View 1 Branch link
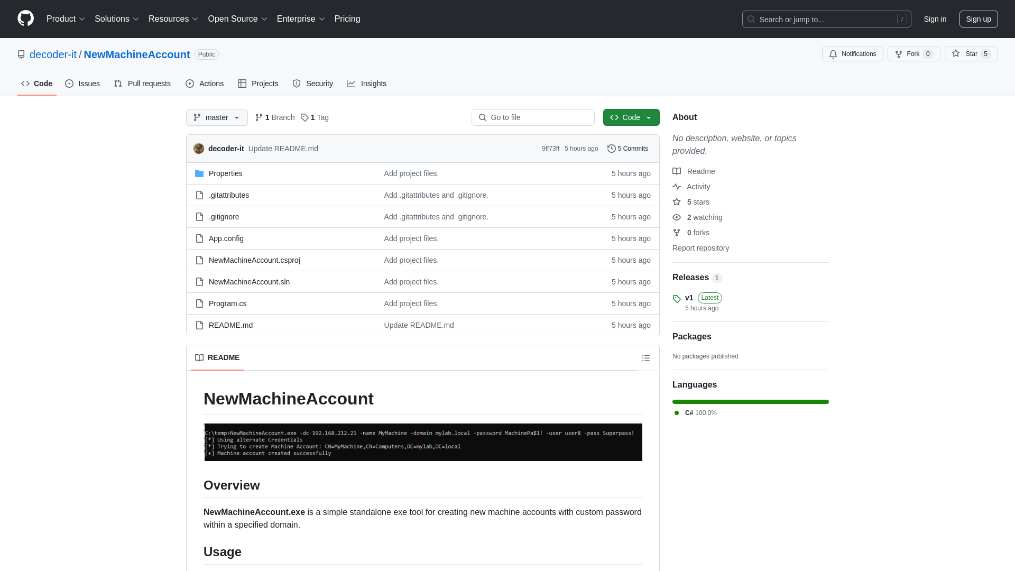 [x=275, y=117]
